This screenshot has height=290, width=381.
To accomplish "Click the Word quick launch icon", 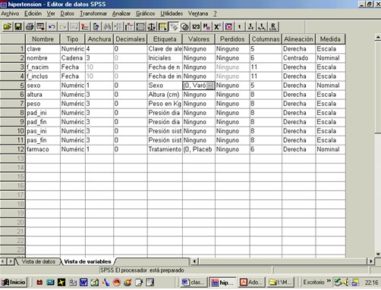I will 83,282.
